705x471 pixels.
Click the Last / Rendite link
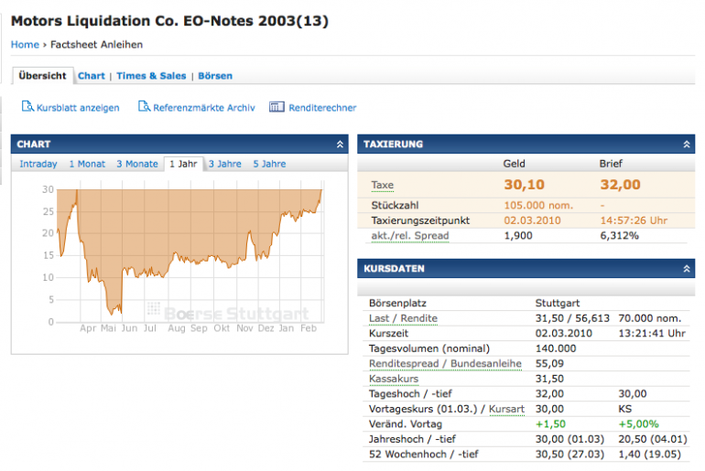403,318
